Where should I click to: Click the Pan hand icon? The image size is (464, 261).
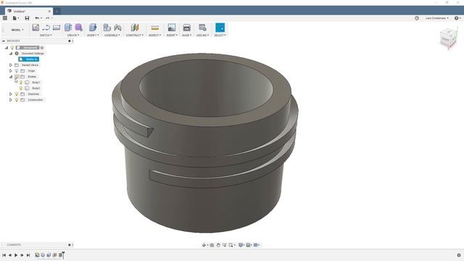pos(218,245)
